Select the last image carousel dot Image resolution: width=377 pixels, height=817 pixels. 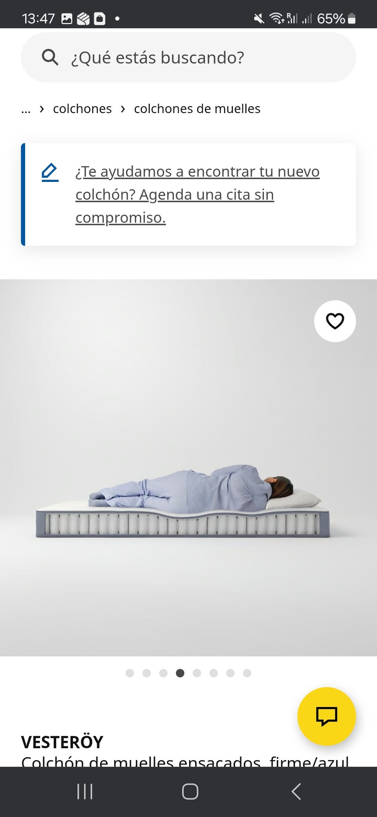click(247, 673)
